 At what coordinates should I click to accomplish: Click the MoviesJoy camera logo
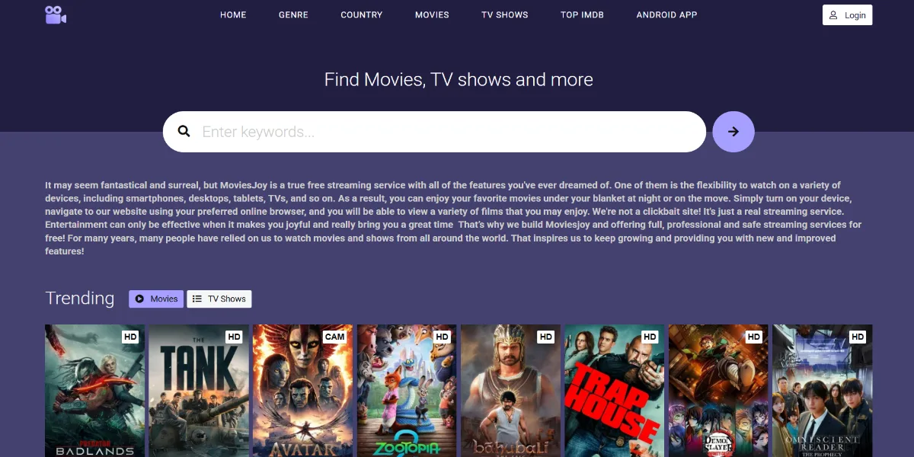(x=54, y=14)
